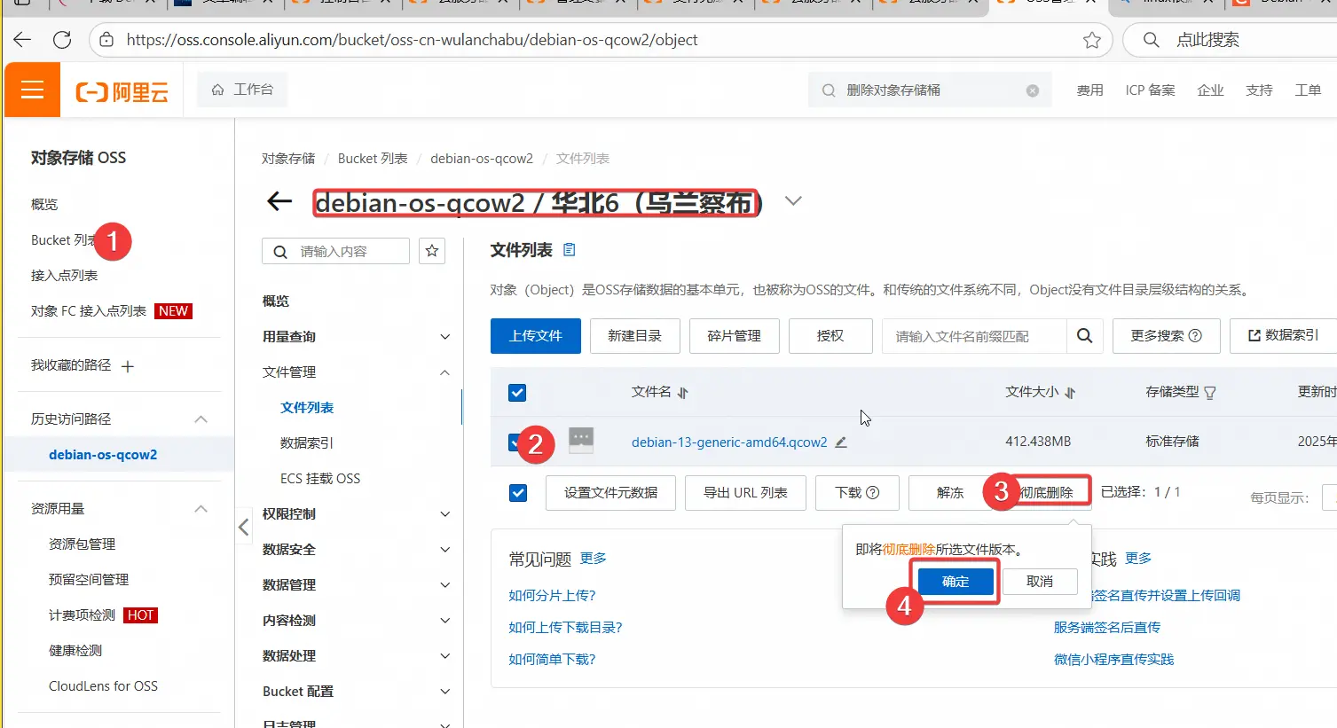Click the back arrow beside bucket name
1337x728 pixels.
pyautogui.click(x=279, y=201)
